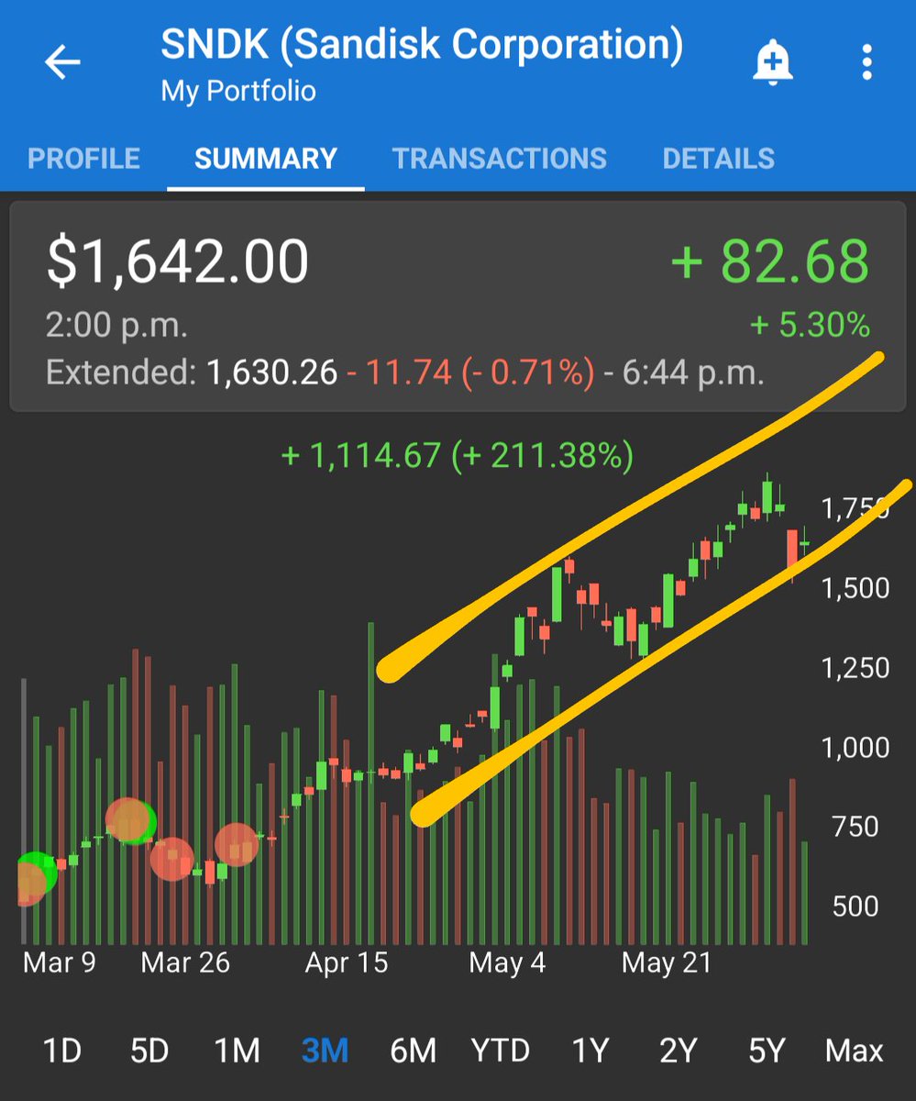The width and height of the screenshot is (916, 1101).
Task: Tap the back arrow icon
Action: click(62, 62)
